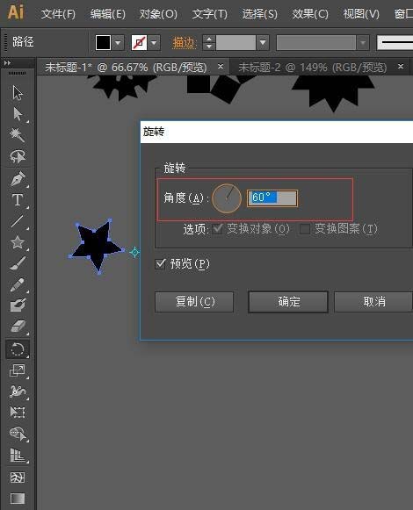Select the Perspective Grid tool
Viewport: 413px width, 510px height.
pyautogui.click(x=18, y=455)
